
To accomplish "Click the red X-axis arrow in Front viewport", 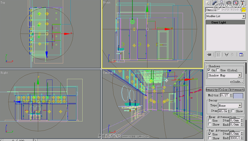I will pyautogui.click(x=168, y=29).
